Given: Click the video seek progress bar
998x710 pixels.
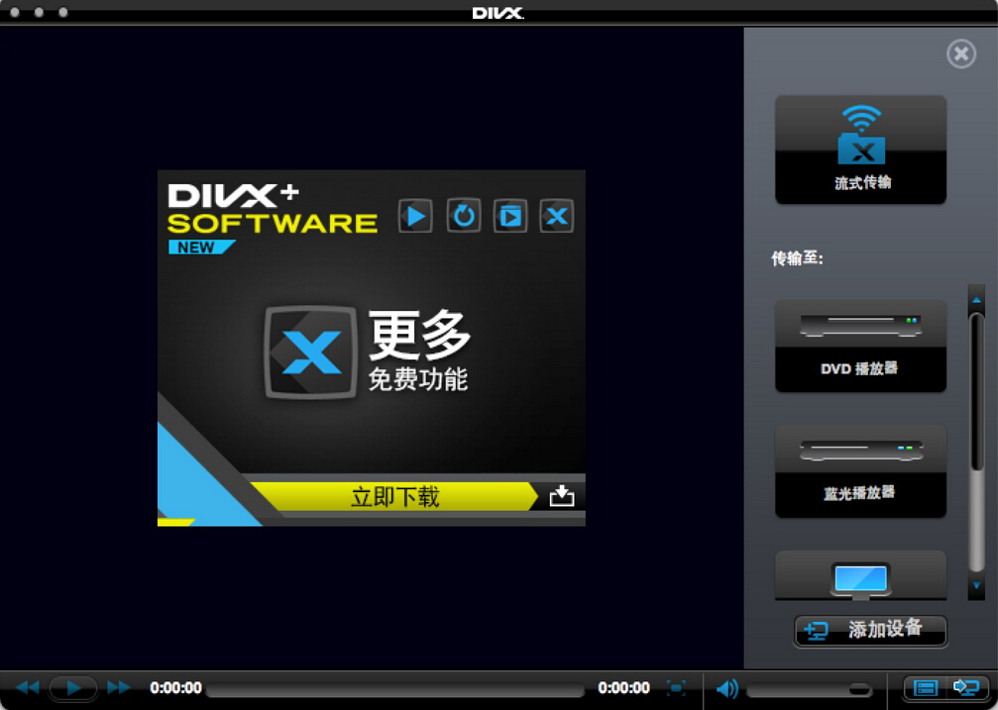Looking at the screenshot, I should [x=395, y=690].
